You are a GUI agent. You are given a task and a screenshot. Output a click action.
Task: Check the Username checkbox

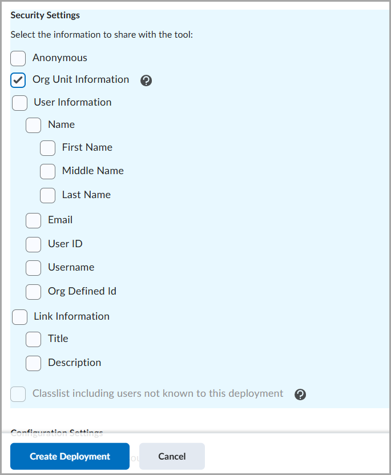[x=33, y=268]
